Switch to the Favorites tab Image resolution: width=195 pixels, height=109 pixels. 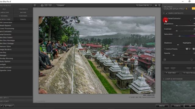(x=23, y=9)
